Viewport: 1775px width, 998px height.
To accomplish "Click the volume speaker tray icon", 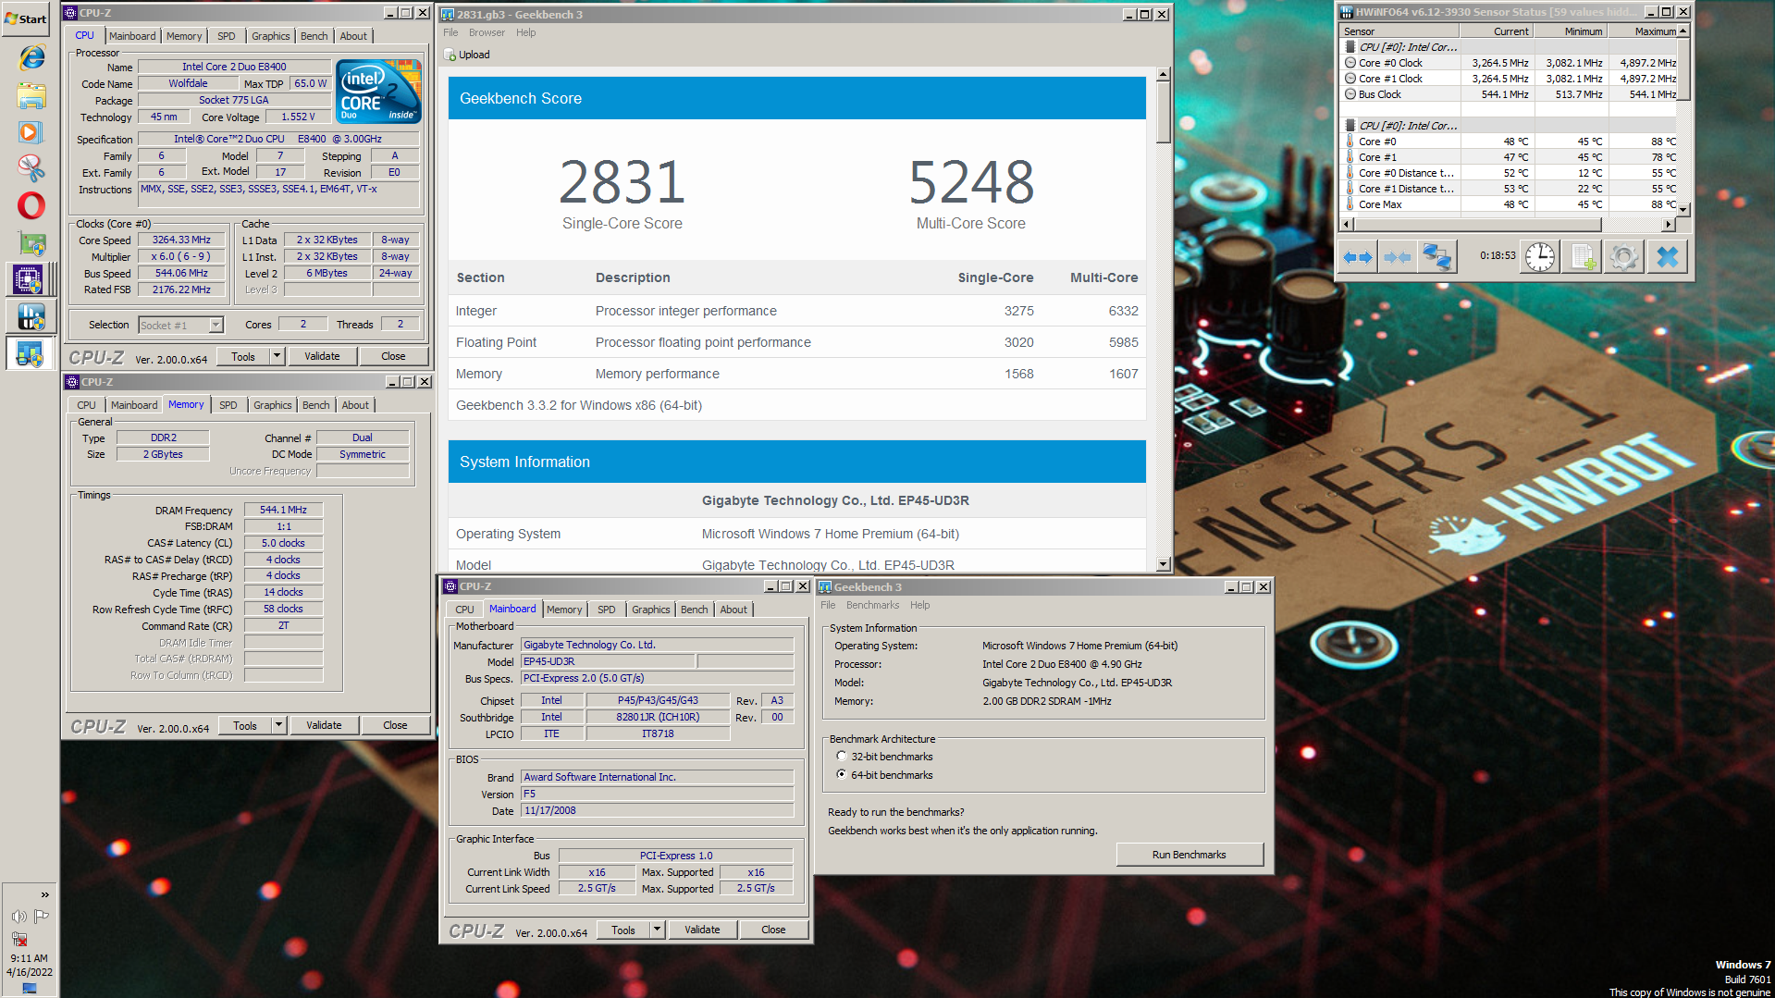I will coord(18,916).
